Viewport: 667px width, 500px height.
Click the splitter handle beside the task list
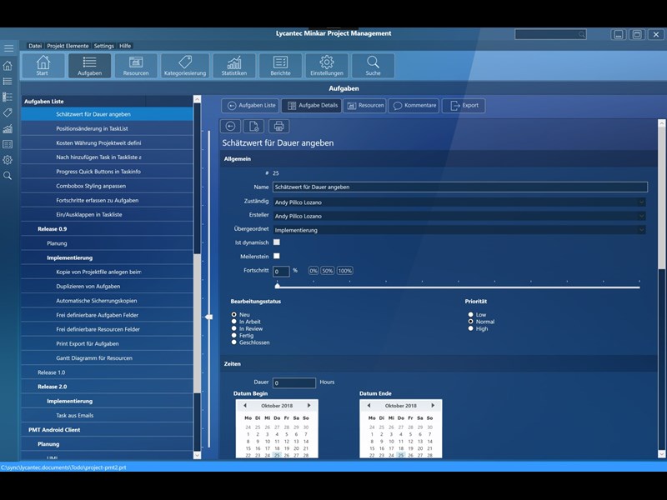coord(209,317)
